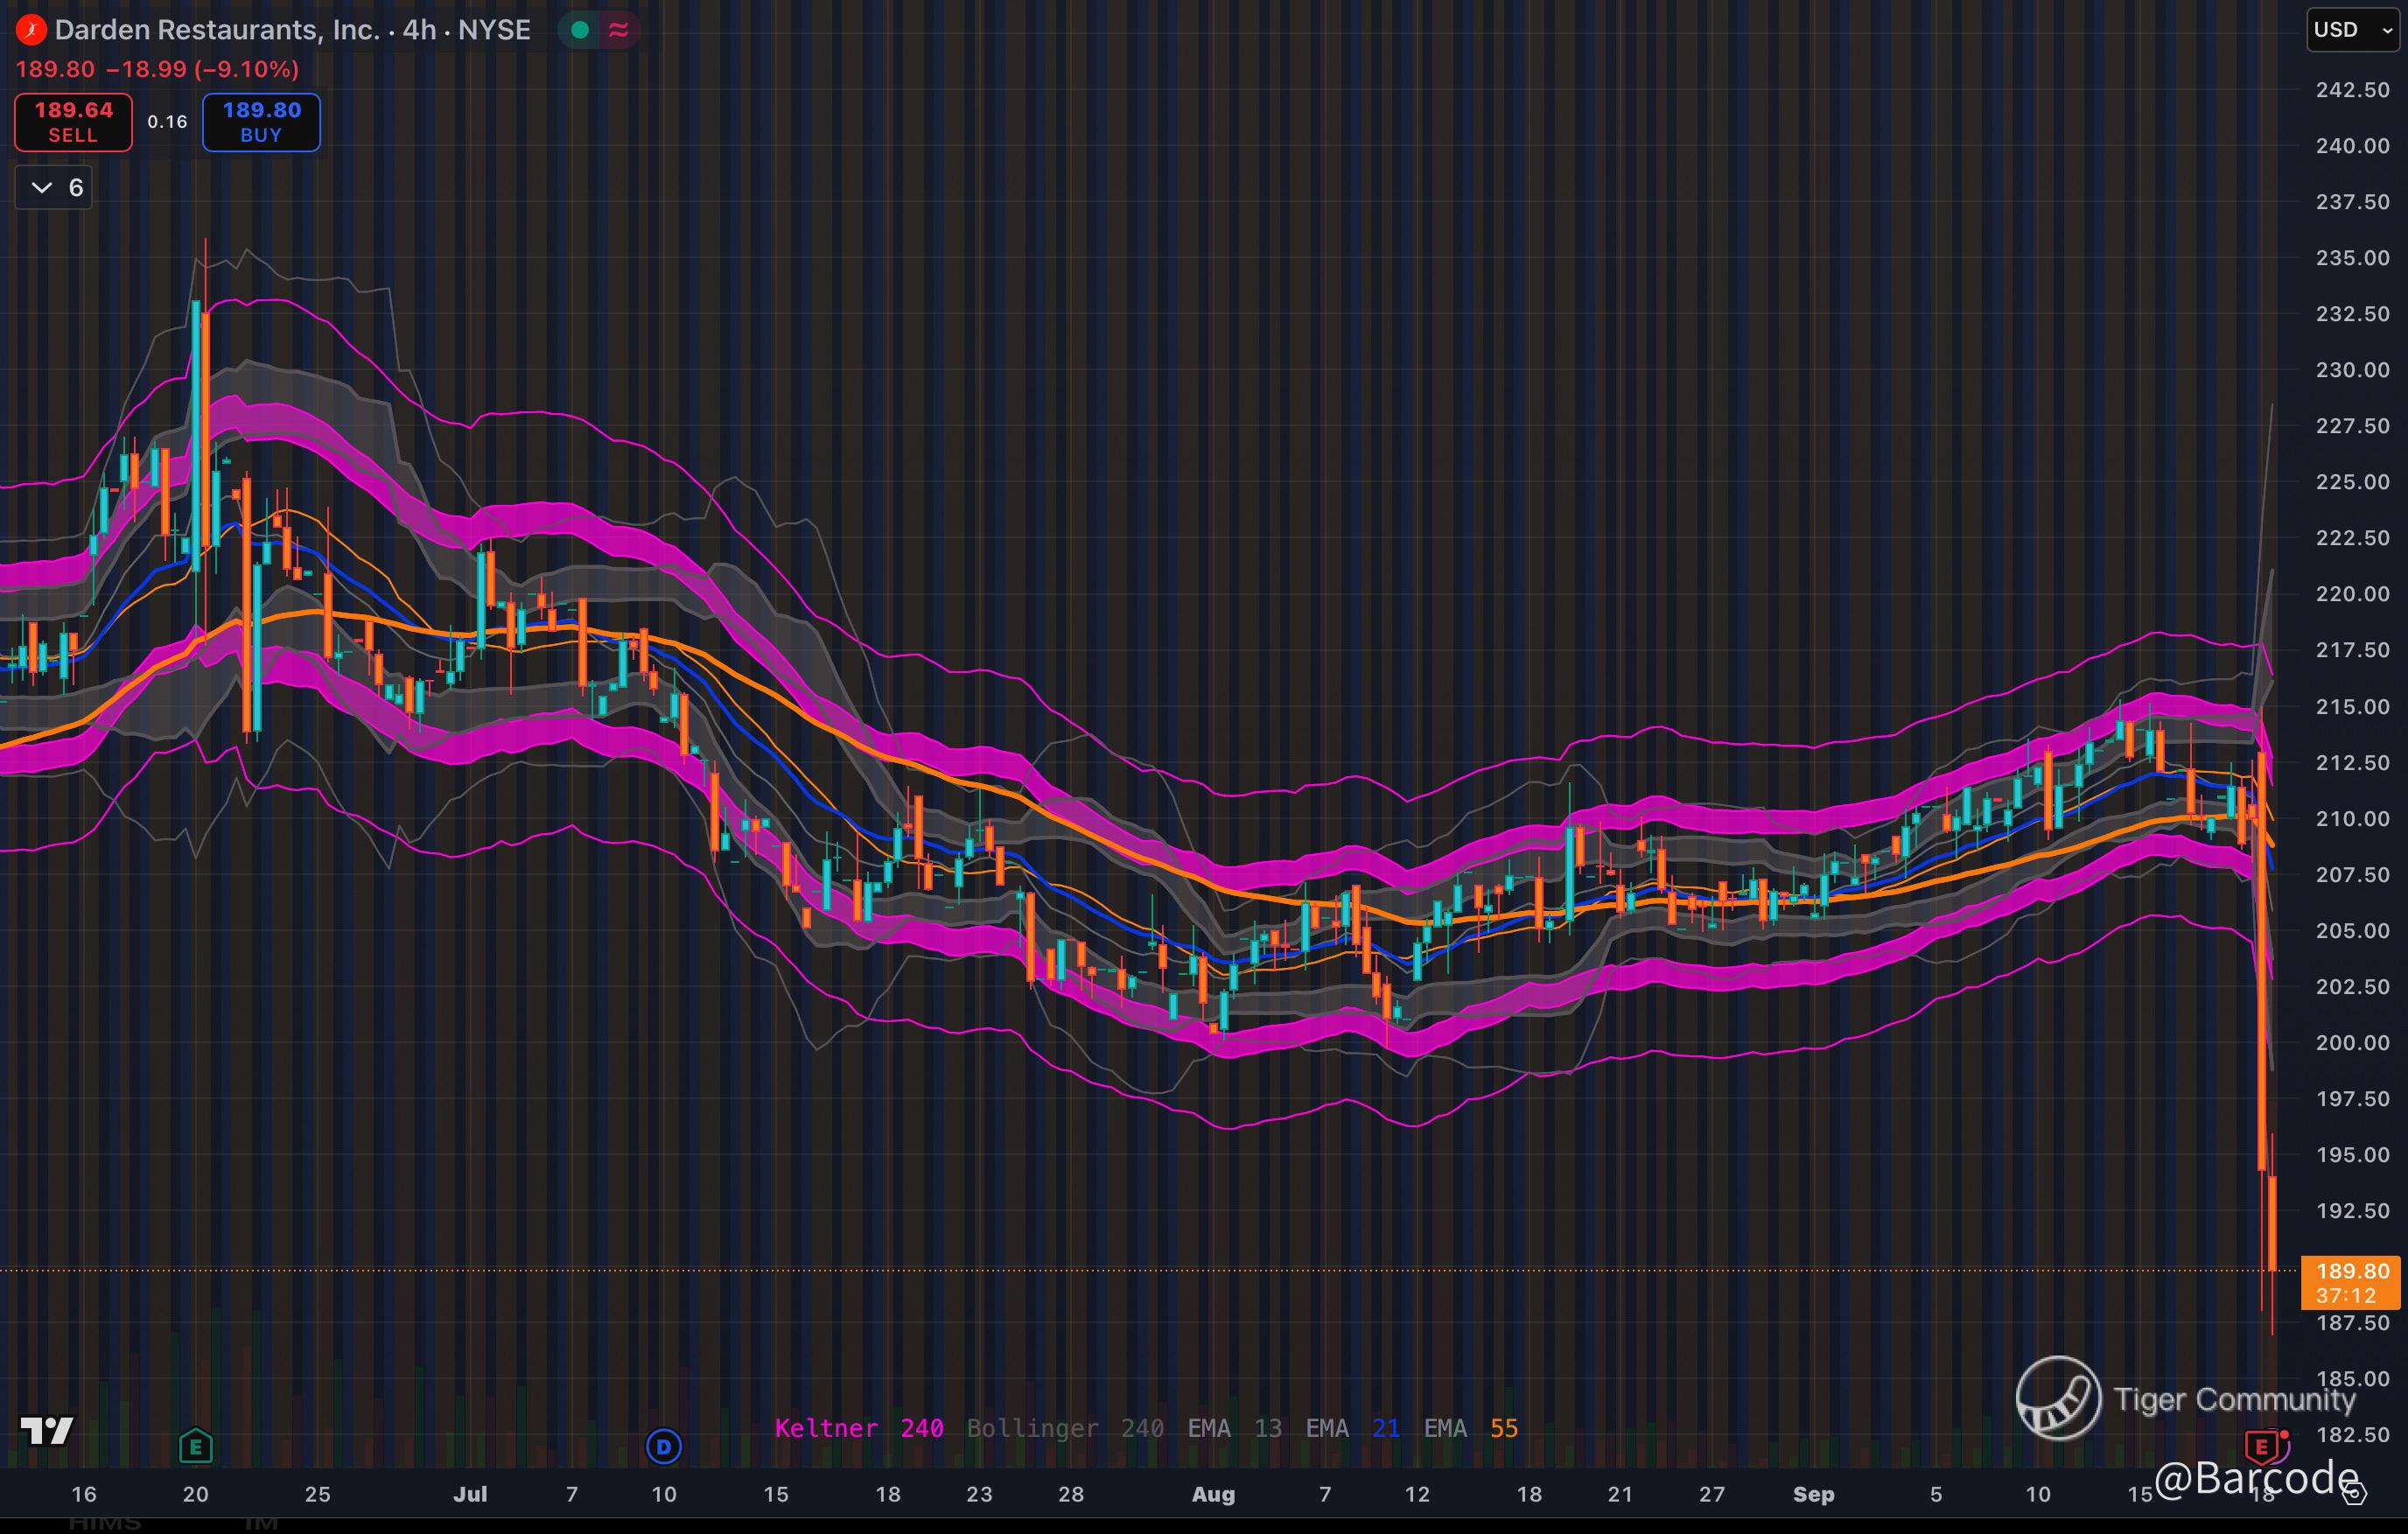The width and height of the screenshot is (2408, 1534).
Task: Open the hexagon time axis settings icon
Action: click(x=2355, y=1494)
